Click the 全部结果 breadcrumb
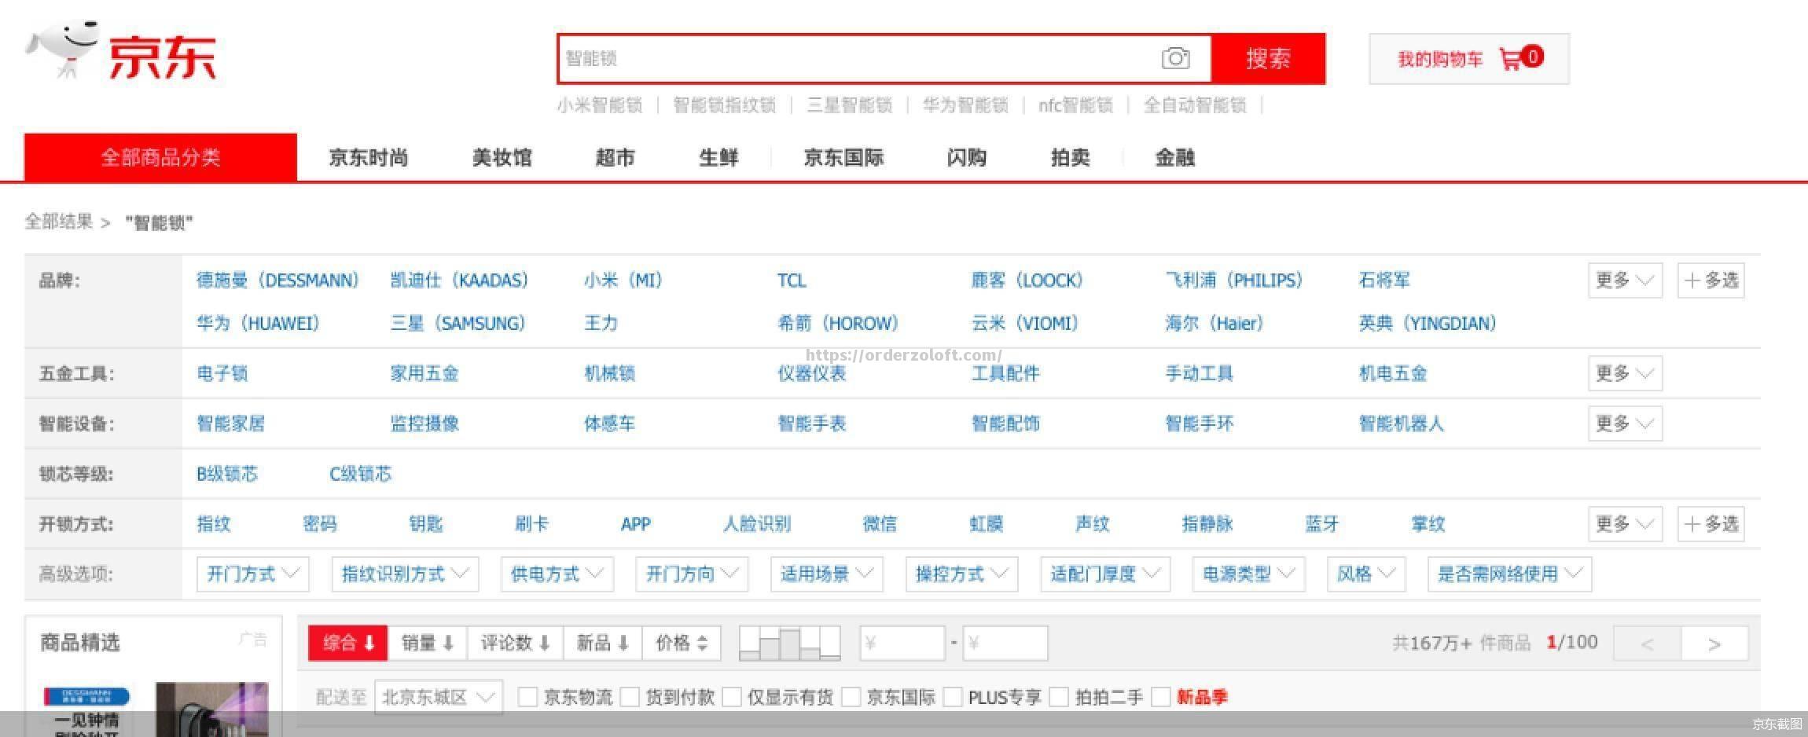 point(59,222)
